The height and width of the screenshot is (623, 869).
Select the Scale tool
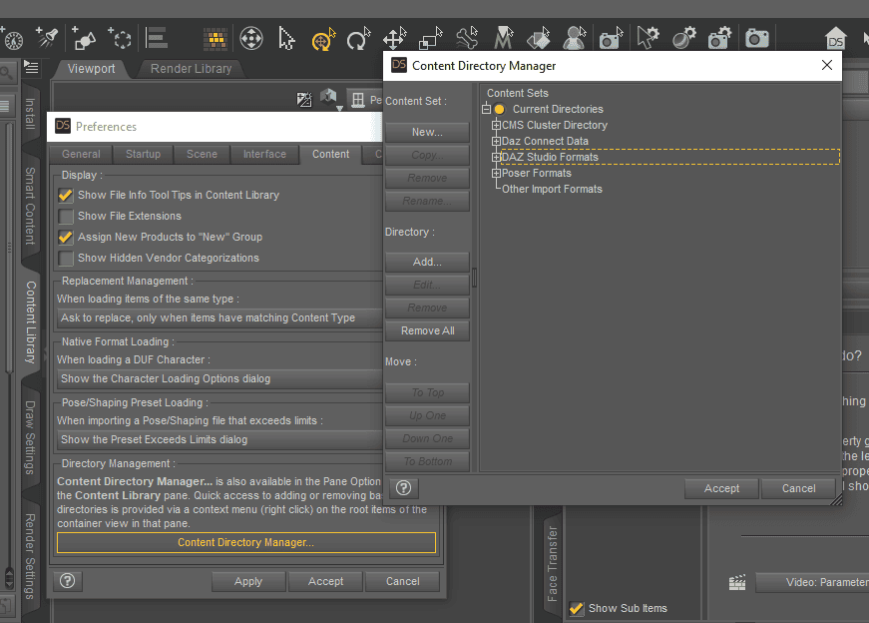pos(430,38)
